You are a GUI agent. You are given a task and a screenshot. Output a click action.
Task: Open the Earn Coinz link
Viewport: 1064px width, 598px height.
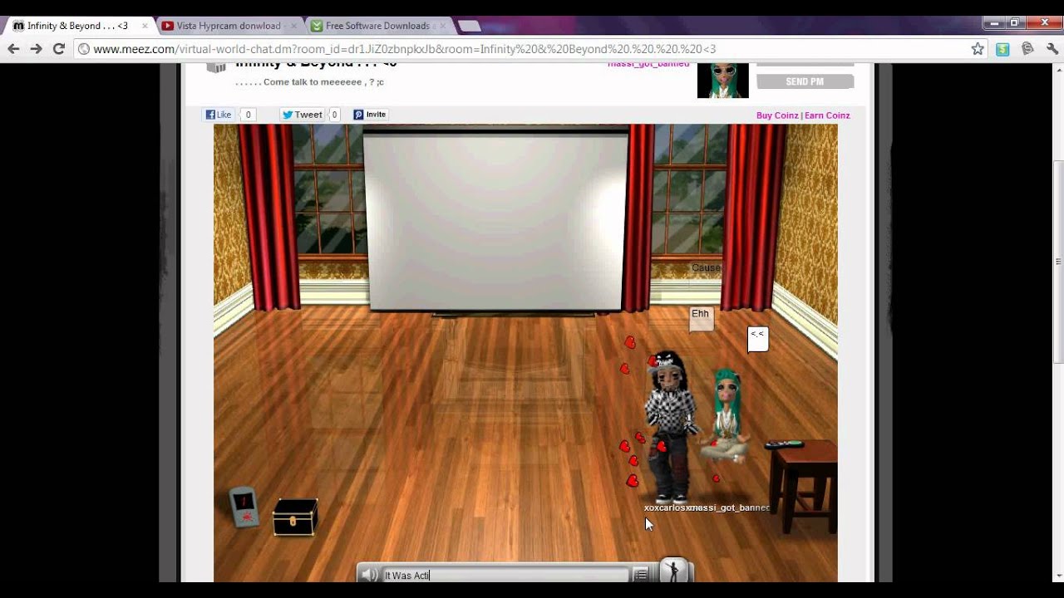tap(827, 115)
